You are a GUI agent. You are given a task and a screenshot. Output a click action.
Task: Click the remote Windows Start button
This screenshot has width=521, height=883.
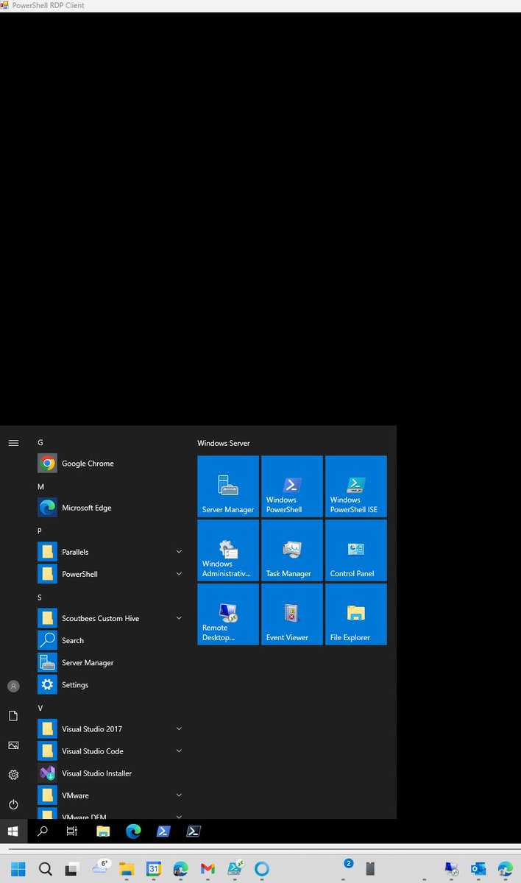point(13,831)
